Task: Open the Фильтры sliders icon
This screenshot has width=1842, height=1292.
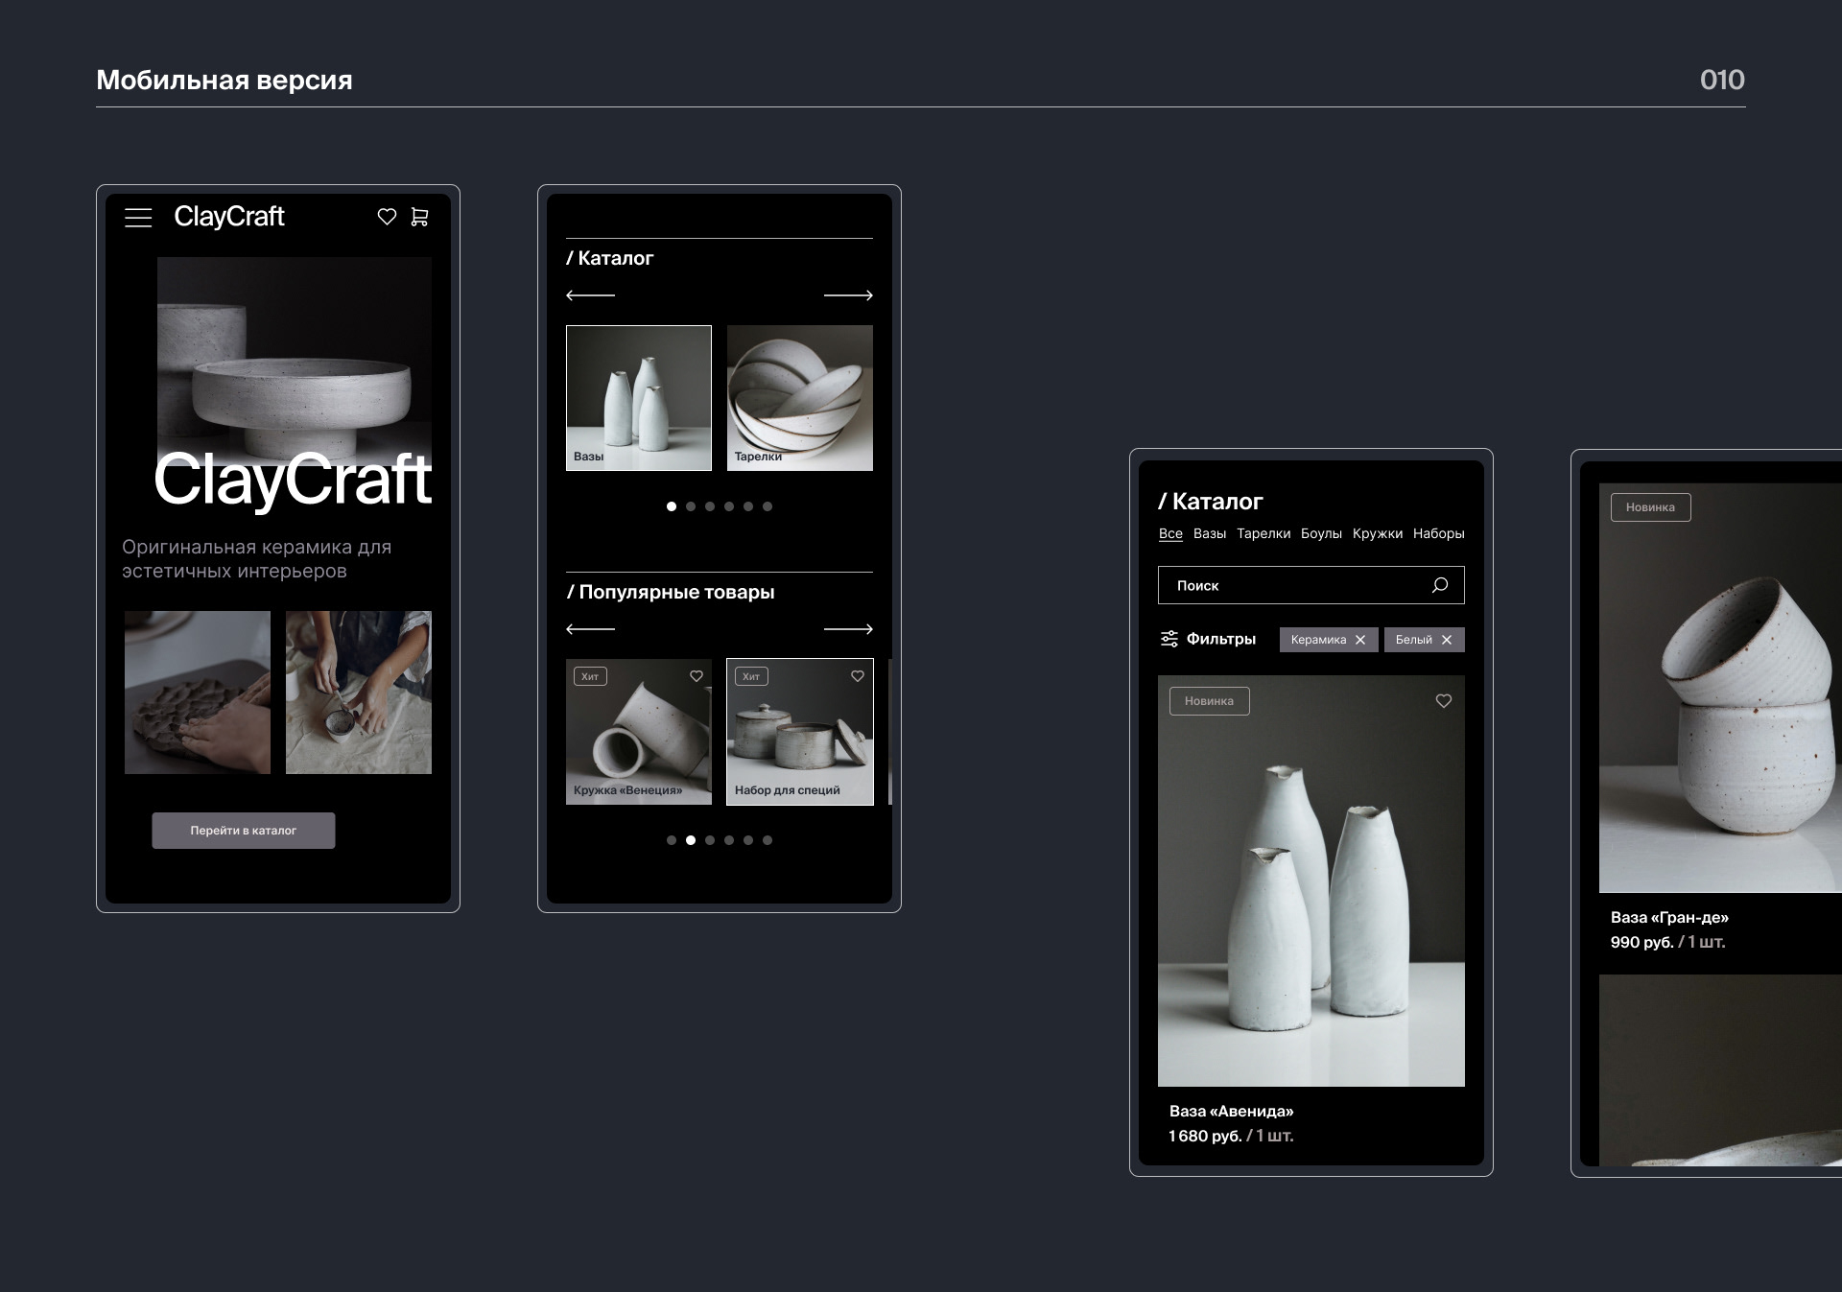Action: click(x=1169, y=639)
